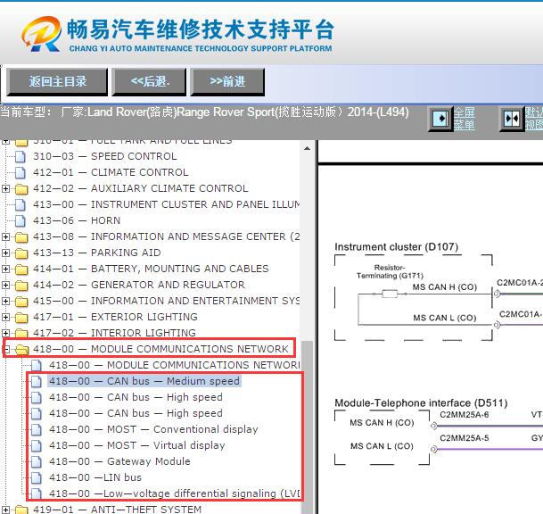Open 418-00 Gateway Module document
This screenshot has height=514, width=543.
[x=119, y=461]
